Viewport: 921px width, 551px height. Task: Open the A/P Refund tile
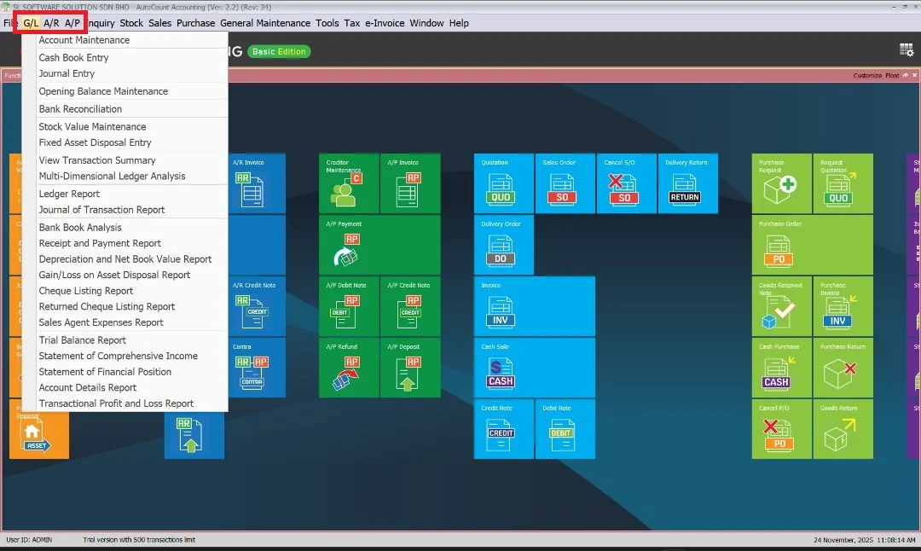pyautogui.click(x=349, y=368)
